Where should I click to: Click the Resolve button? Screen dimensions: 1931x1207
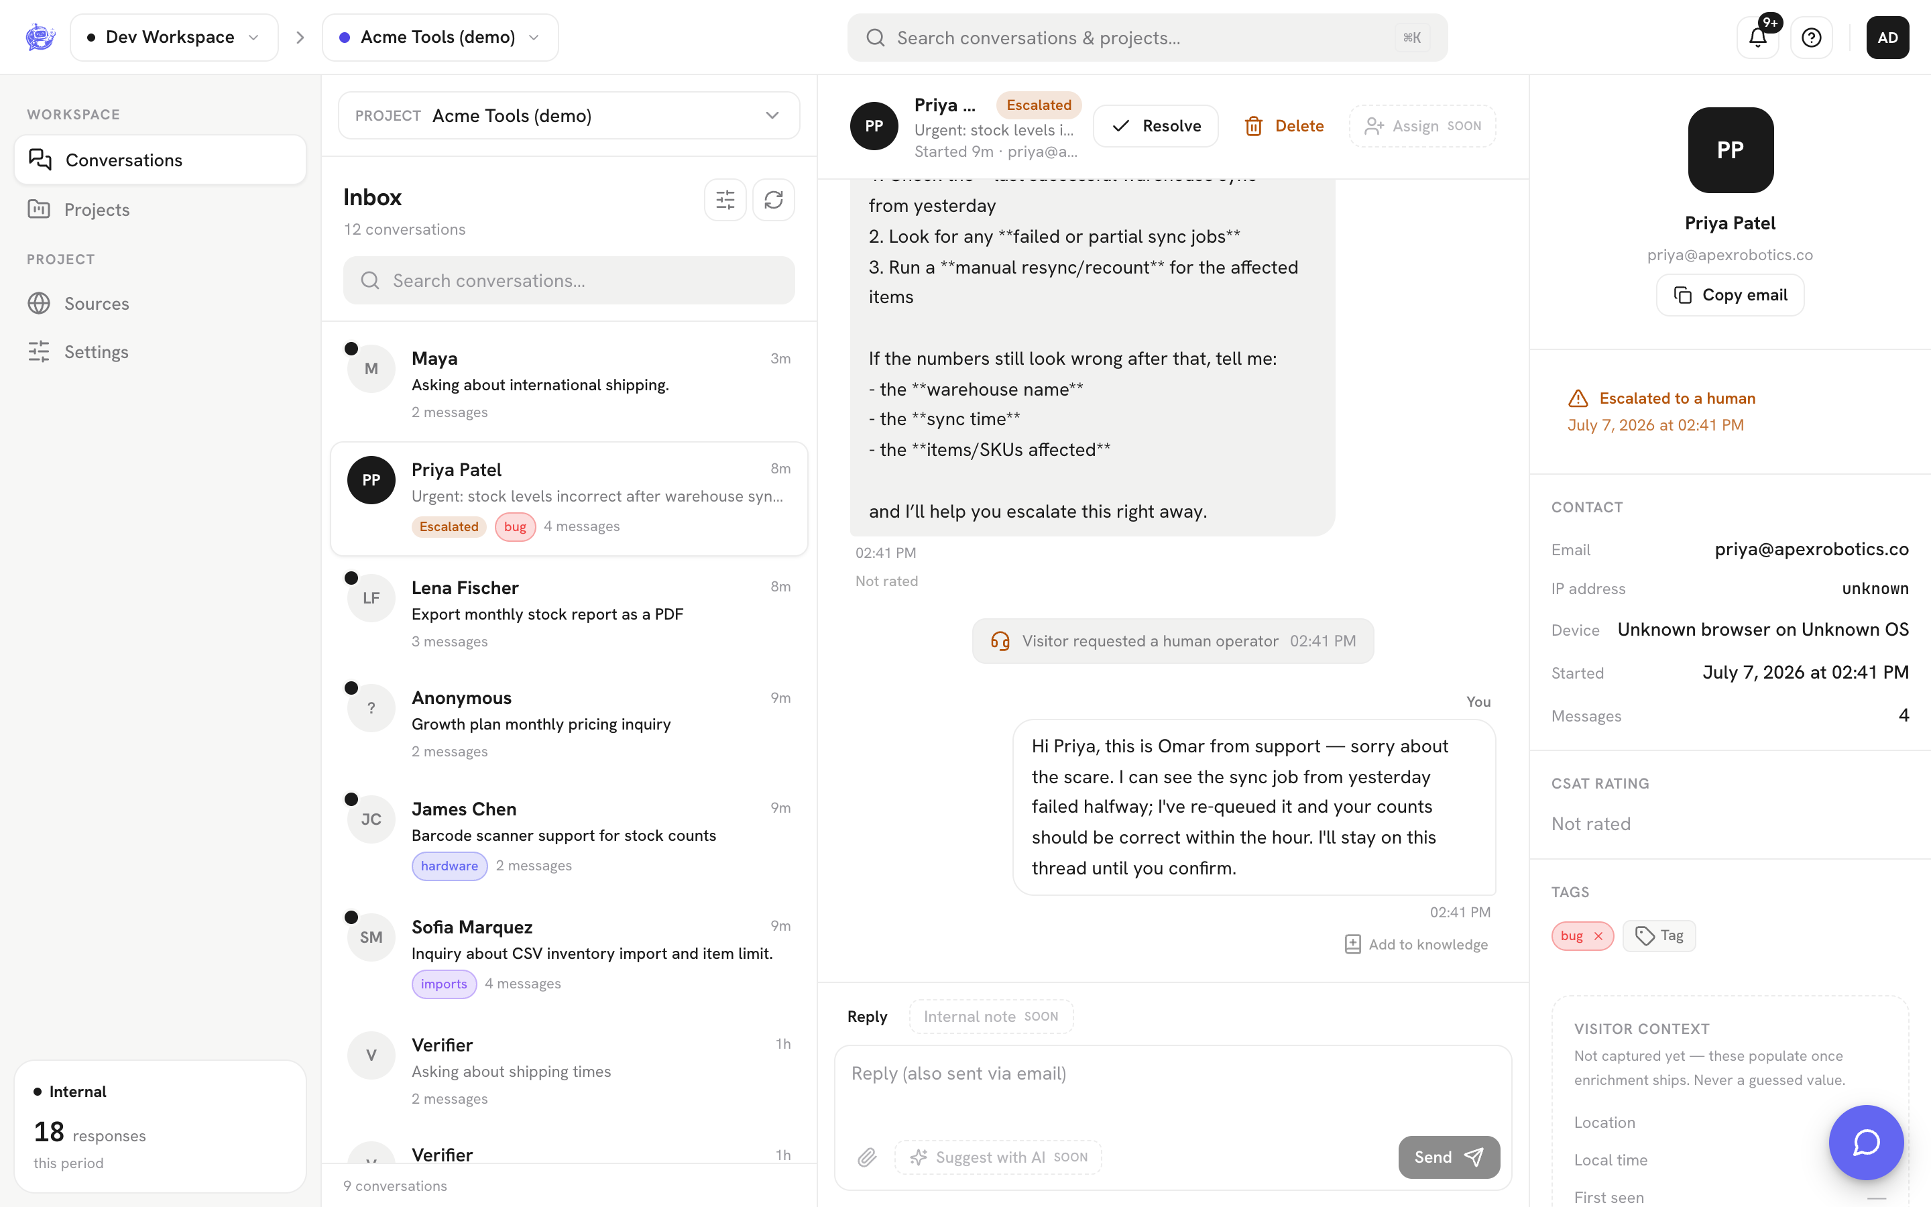(1155, 126)
